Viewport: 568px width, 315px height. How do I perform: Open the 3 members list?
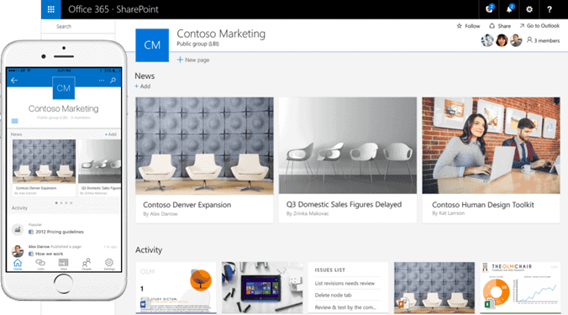[x=543, y=40]
